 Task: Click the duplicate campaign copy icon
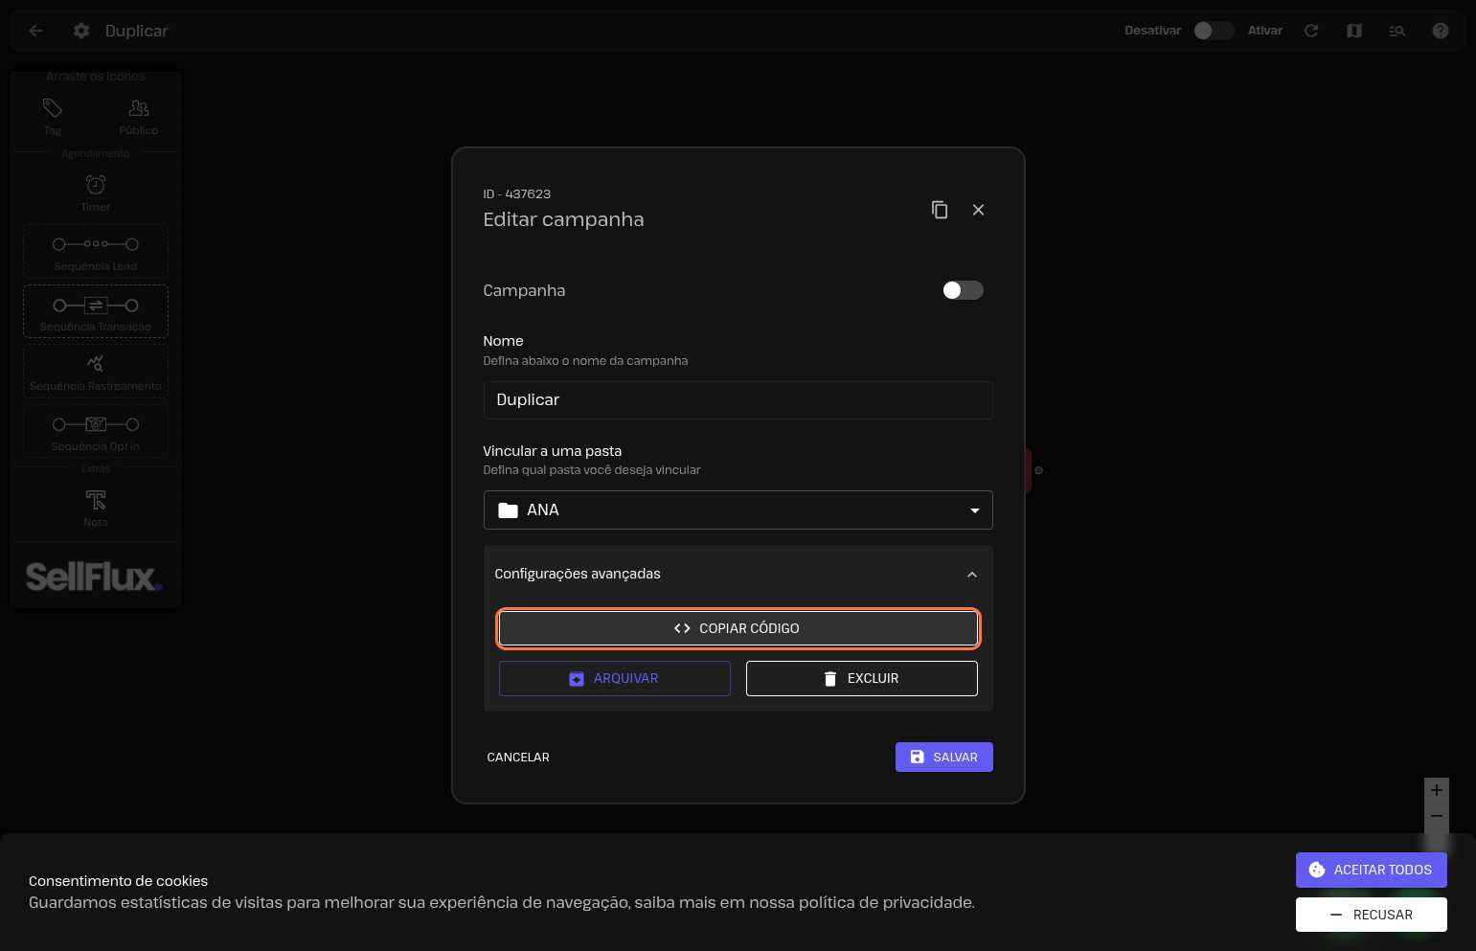coord(940,210)
